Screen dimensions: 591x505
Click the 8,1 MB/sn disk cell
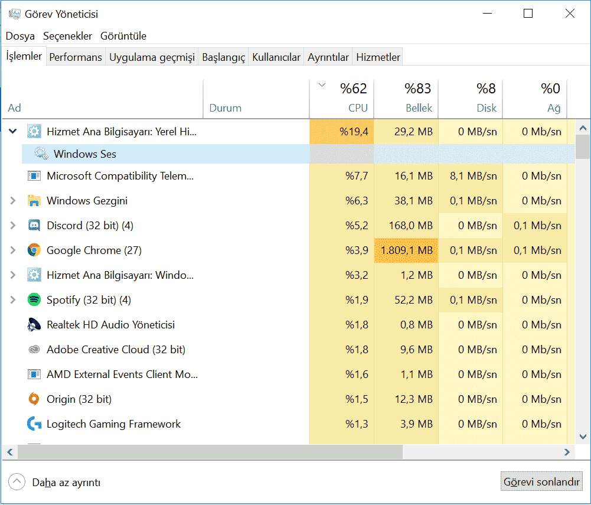pos(471,176)
